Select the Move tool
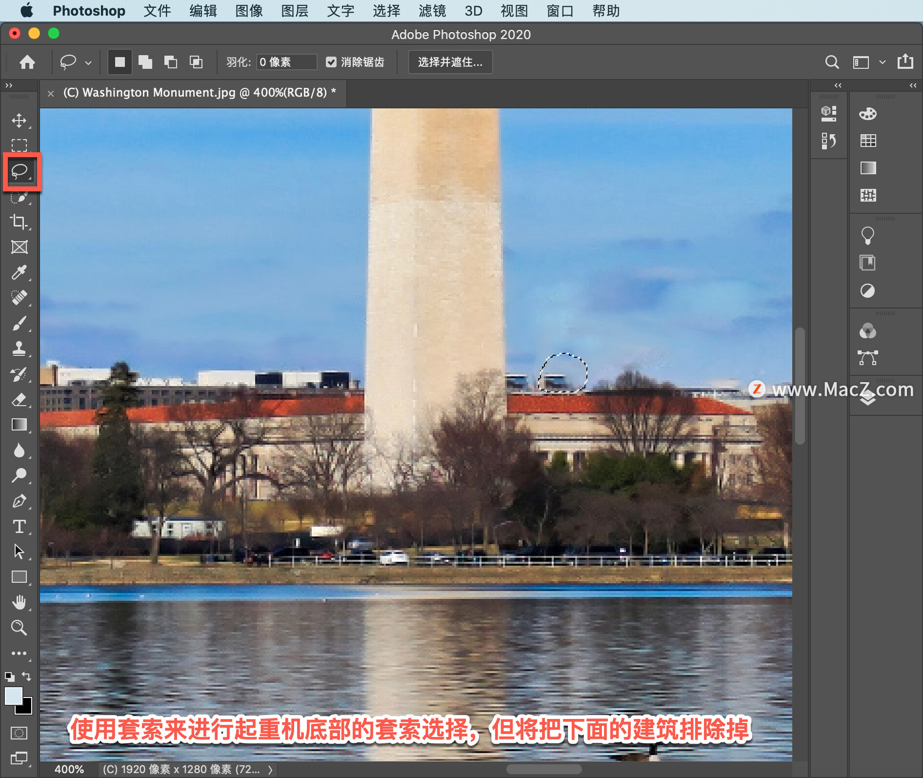This screenshot has width=923, height=778. (19, 120)
